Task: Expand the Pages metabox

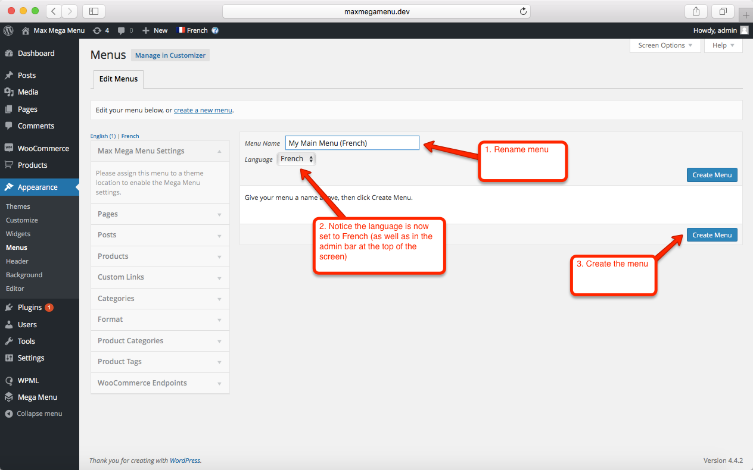Action: [x=160, y=214]
